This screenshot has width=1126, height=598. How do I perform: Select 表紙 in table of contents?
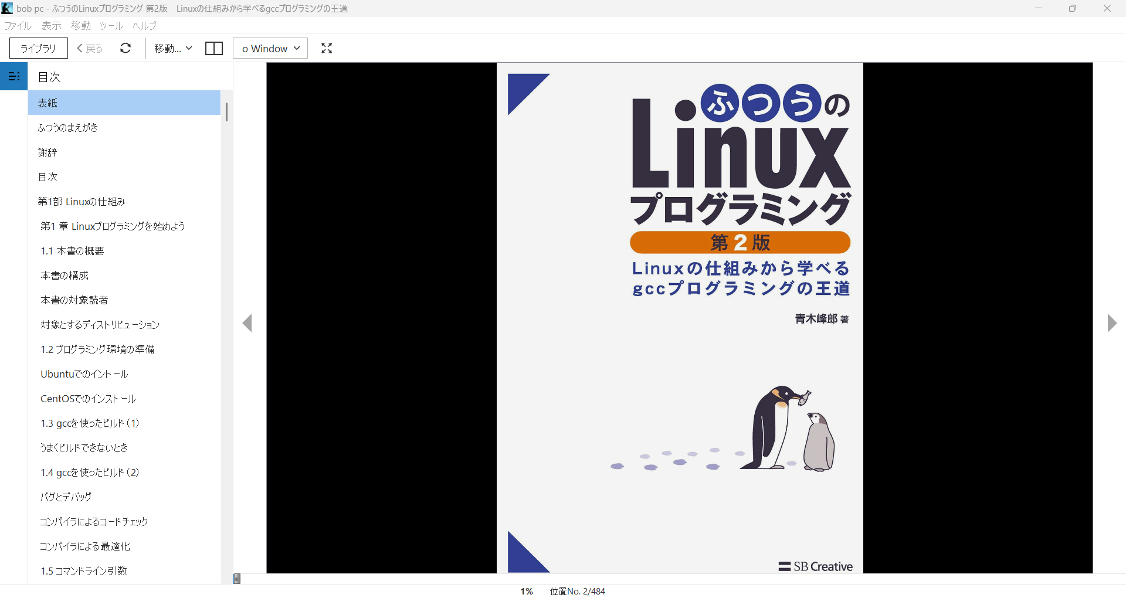124,103
